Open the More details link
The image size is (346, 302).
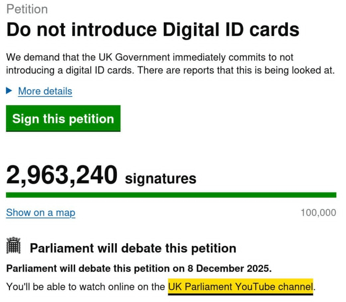pyautogui.click(x=45, y=91)
